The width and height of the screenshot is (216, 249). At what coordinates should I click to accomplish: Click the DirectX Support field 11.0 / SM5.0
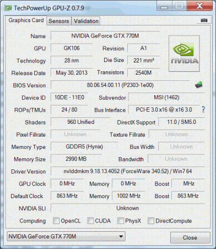[x=181, y=122]
